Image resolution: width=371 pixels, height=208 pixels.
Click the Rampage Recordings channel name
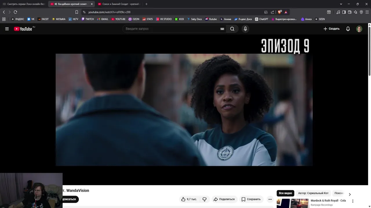(322, 205)
